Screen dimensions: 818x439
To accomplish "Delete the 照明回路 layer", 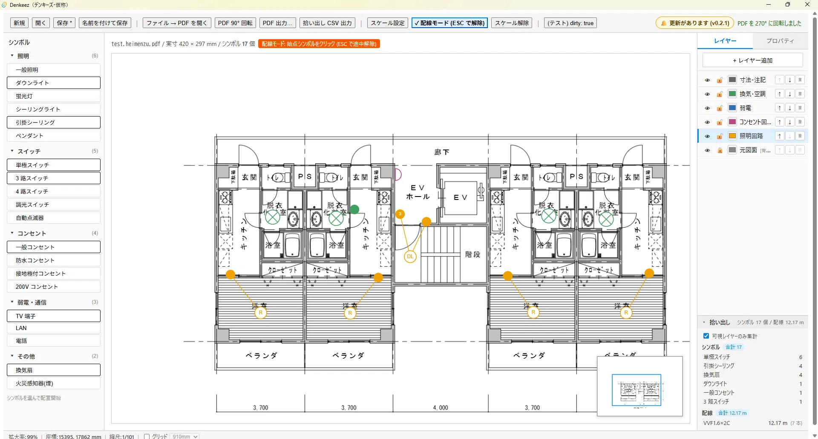I will click(x=800, y=136).
